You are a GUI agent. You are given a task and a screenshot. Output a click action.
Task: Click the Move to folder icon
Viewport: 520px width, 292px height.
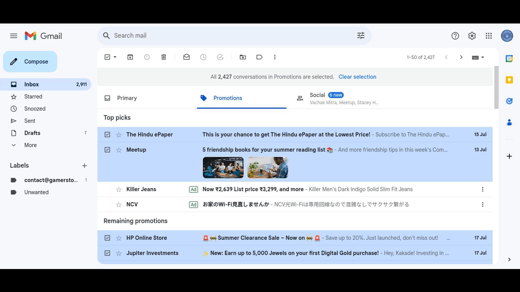click(x=243, y=57)
